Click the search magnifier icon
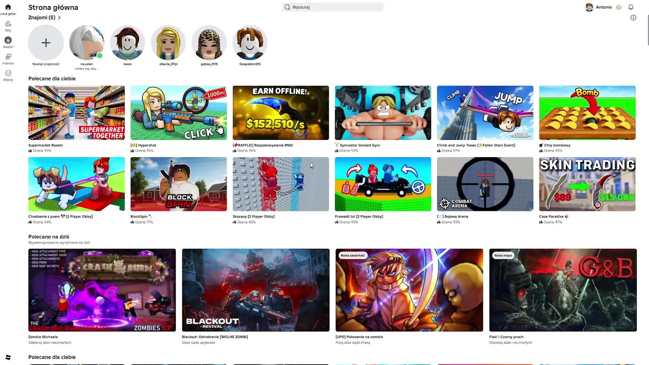Viewport: 649px width, 365px height. pyautogui.click(x=287, y=7)
